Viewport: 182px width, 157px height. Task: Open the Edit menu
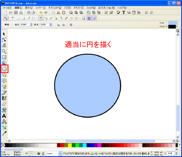tap(19, 8)
